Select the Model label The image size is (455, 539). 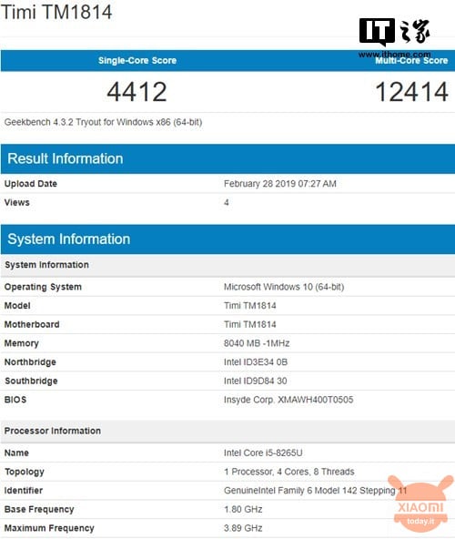pyautogui.click(x=17, y=306)
